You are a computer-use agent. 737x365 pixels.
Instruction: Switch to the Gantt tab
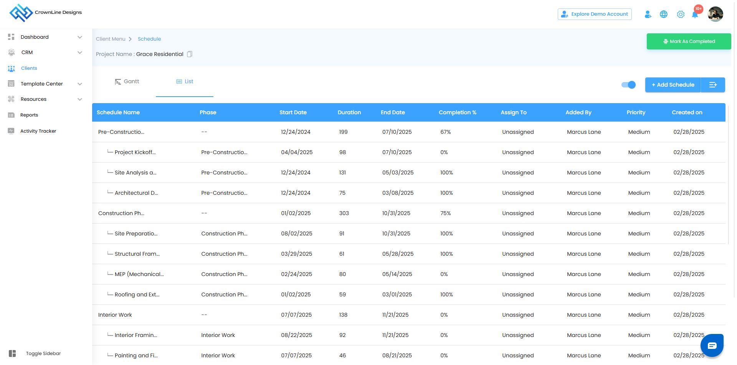point(127,82)
